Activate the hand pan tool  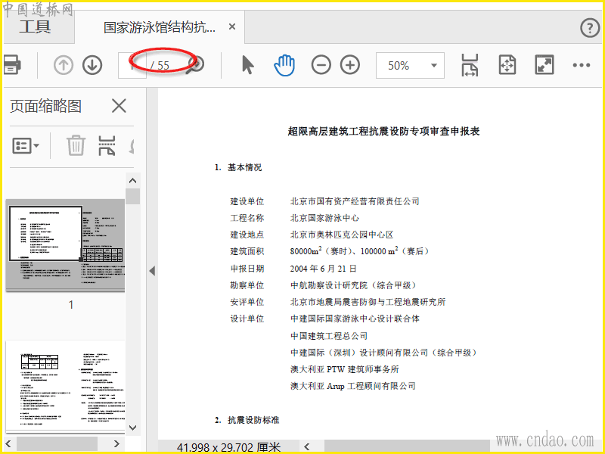pyautogui.click(x=284, y=65)
